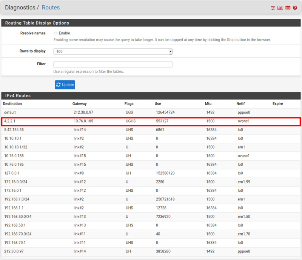Select the 10.10.10.1/32 destination cell
Screen dimensions: 302x260
click(16, 147)
